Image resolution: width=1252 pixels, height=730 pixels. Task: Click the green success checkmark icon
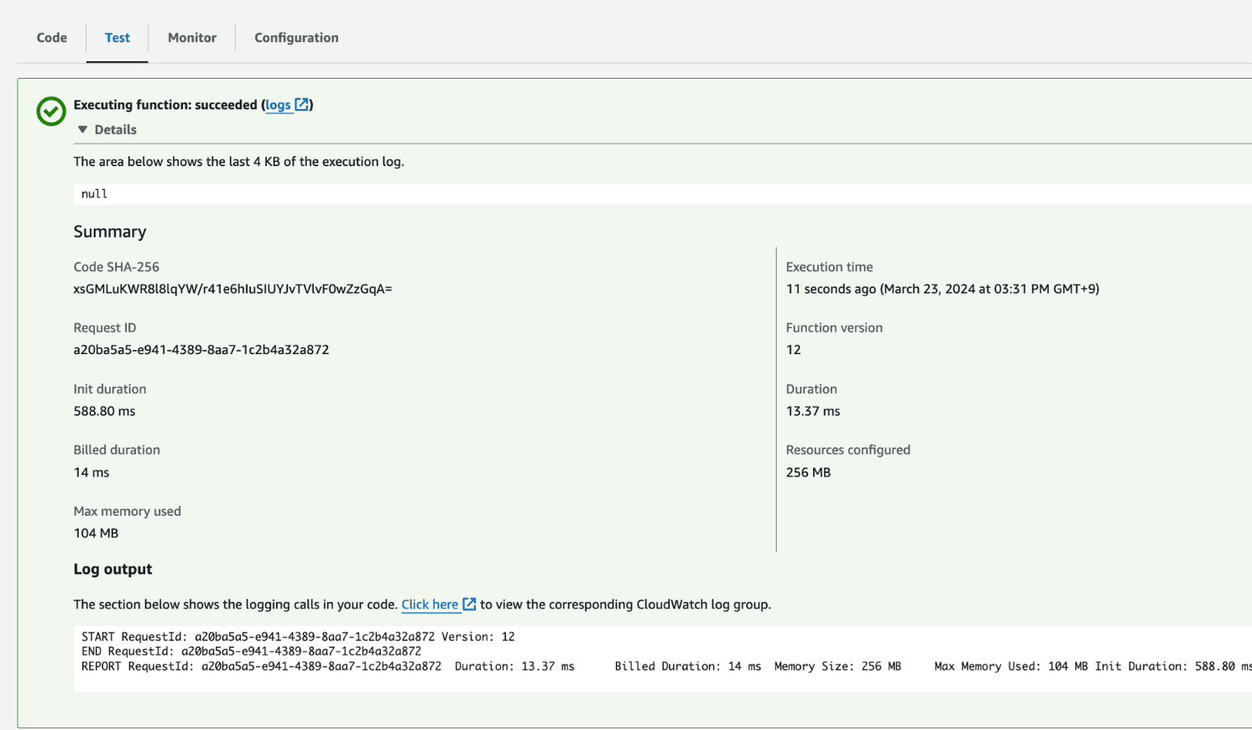point(51,111)
